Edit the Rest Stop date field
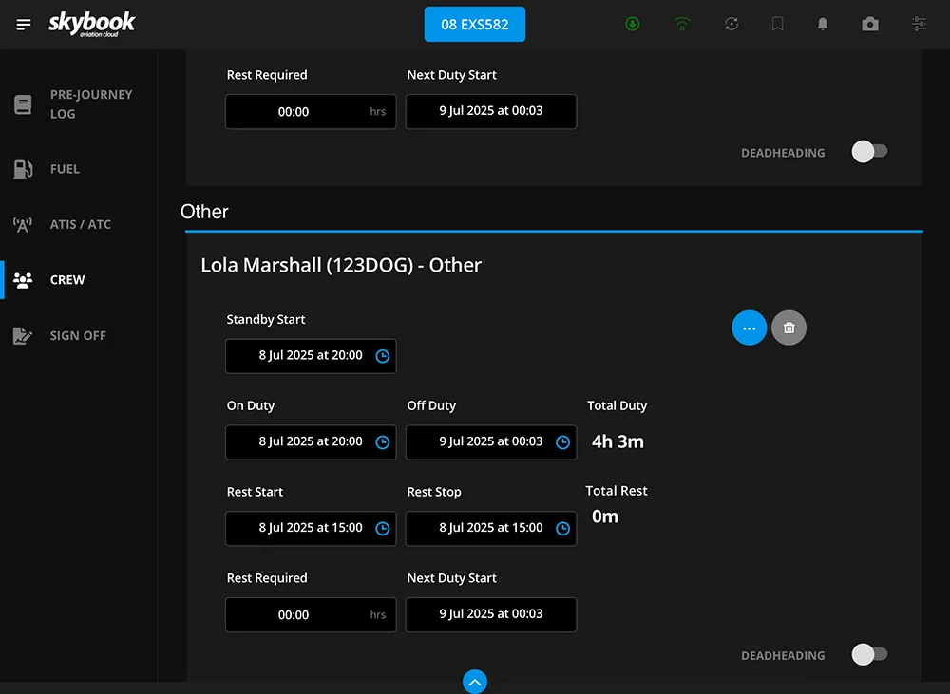 (x=491, y=528)
